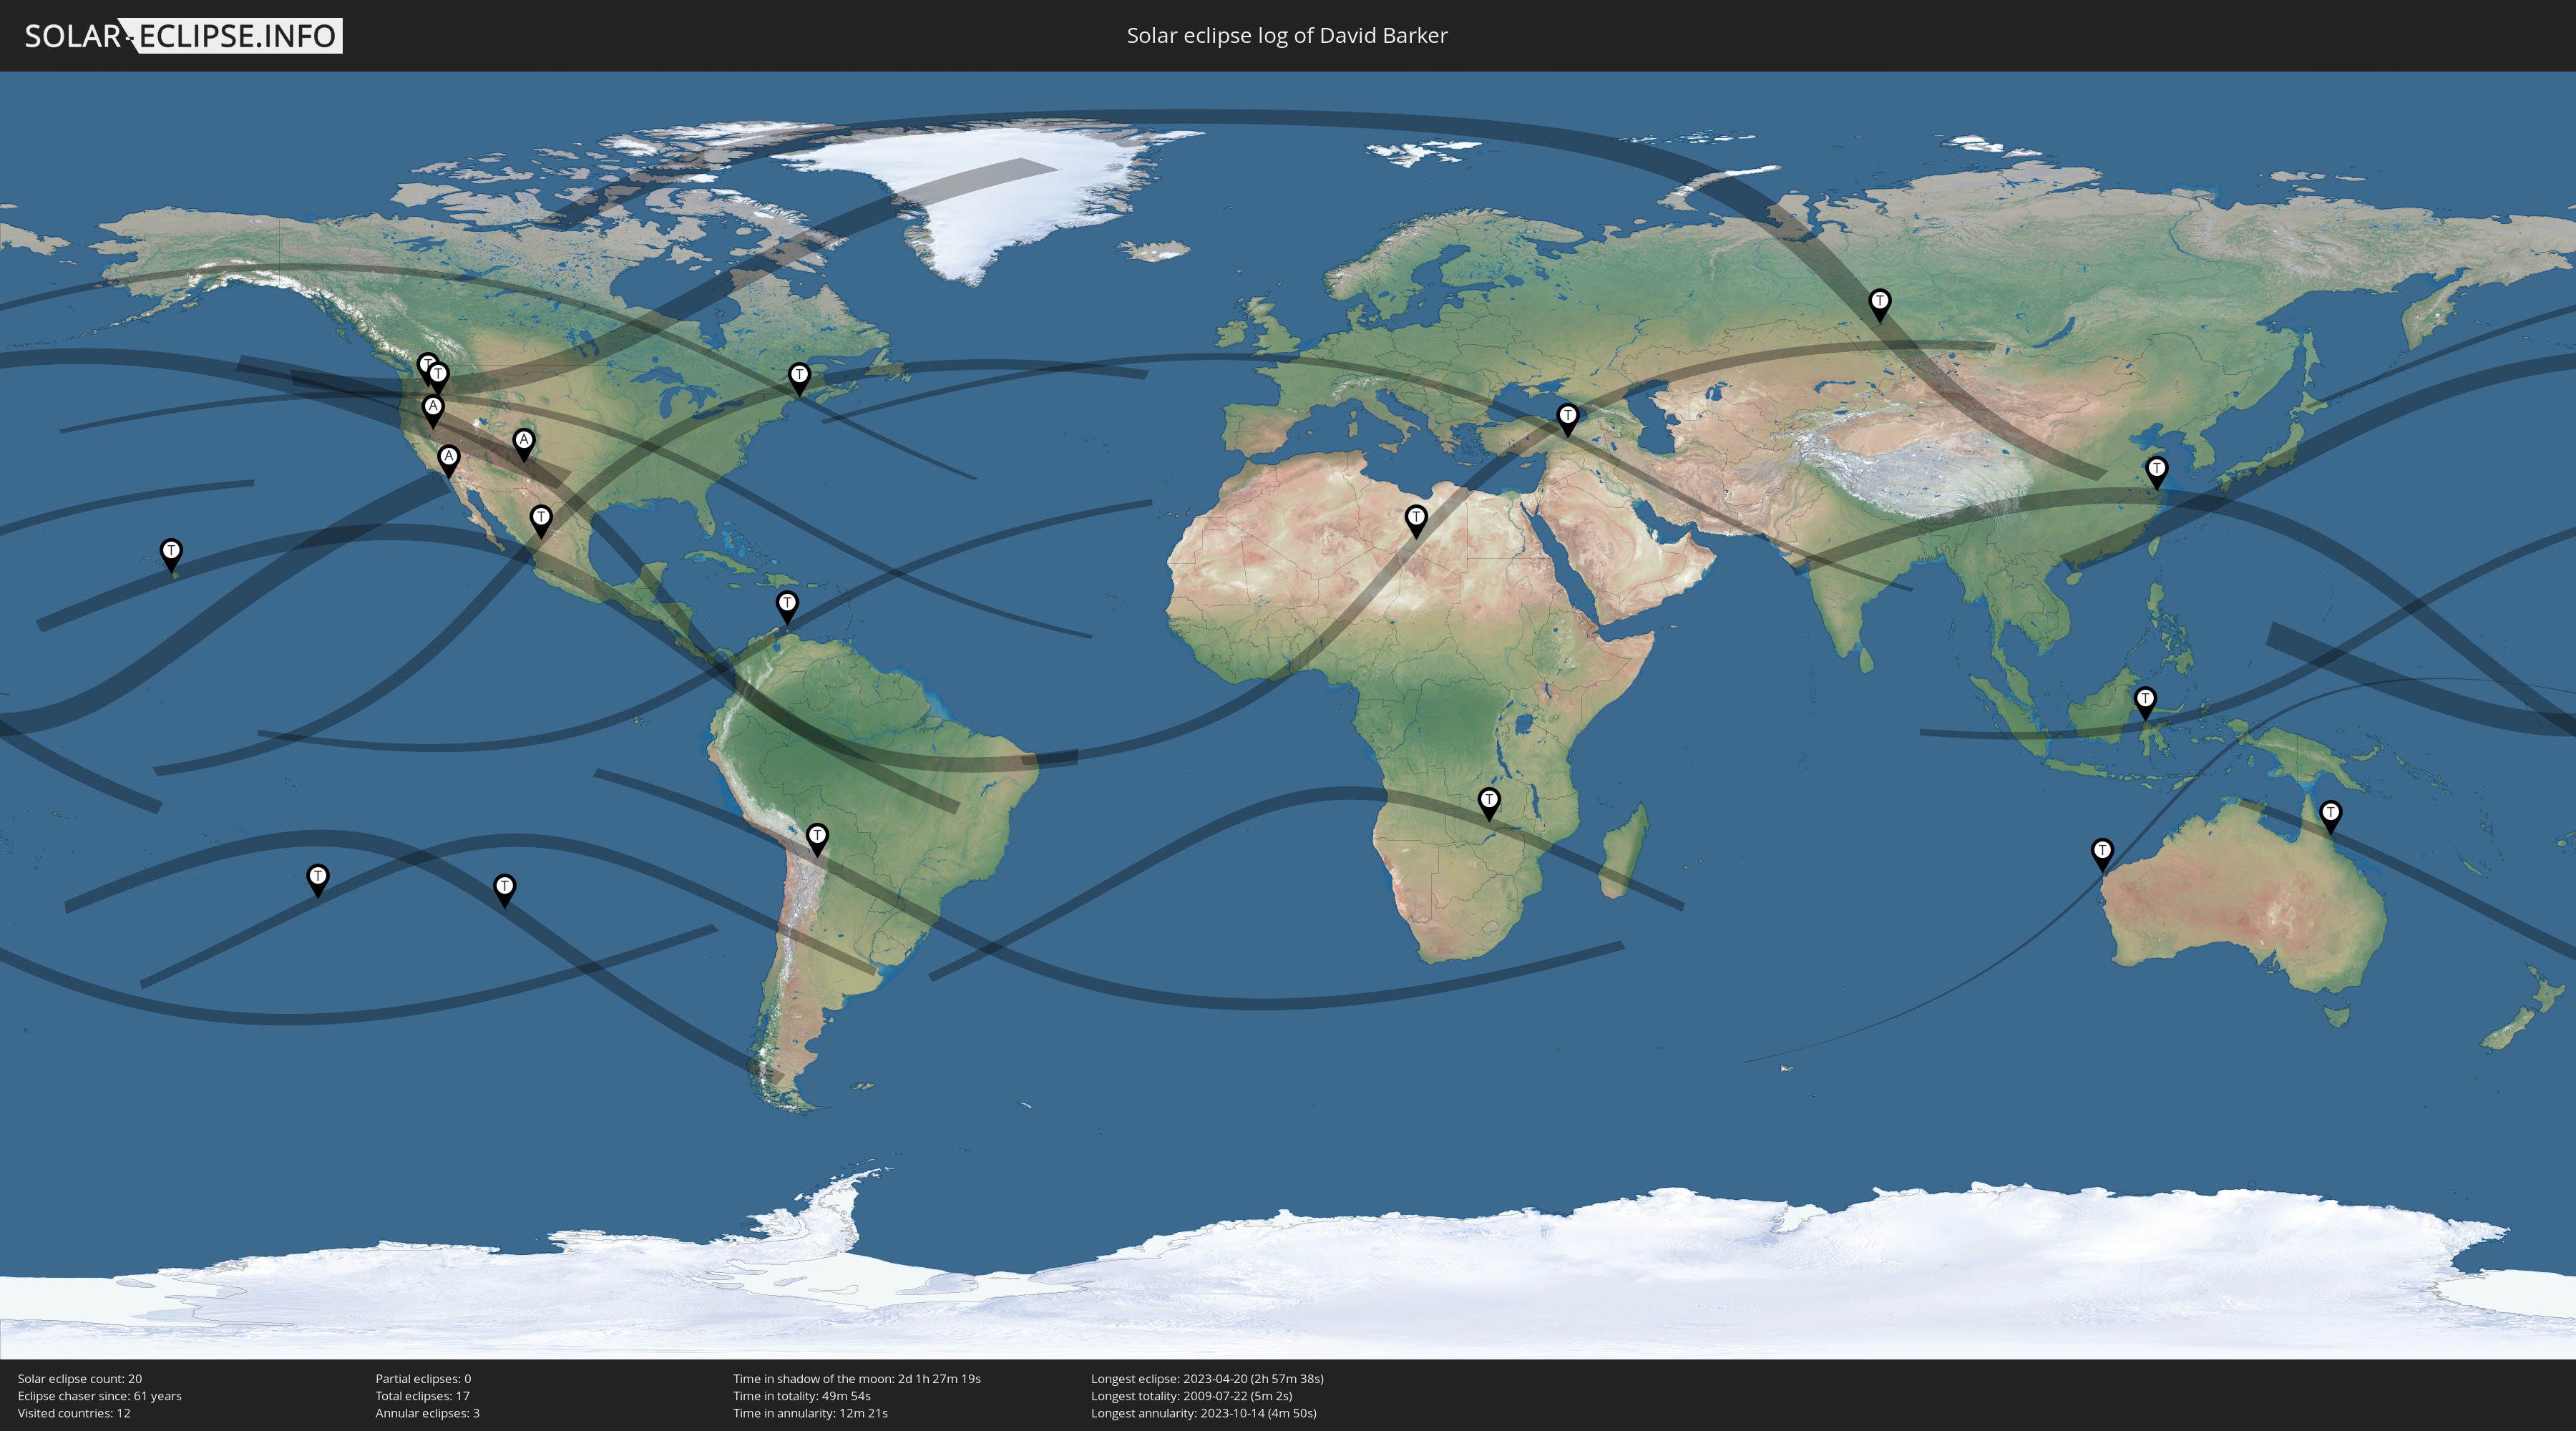Click the 'Solar eclipse log of David Barker' title

(1287, 36)
